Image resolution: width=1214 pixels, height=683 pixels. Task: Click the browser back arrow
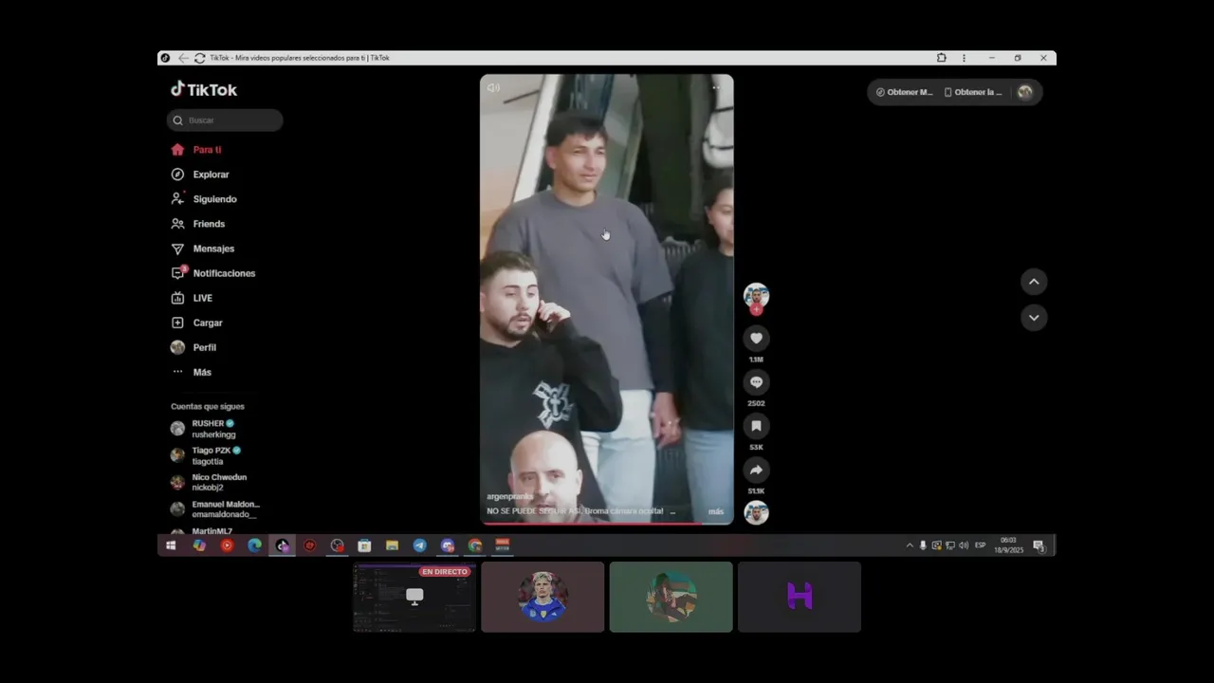click(x=183, y=58)
